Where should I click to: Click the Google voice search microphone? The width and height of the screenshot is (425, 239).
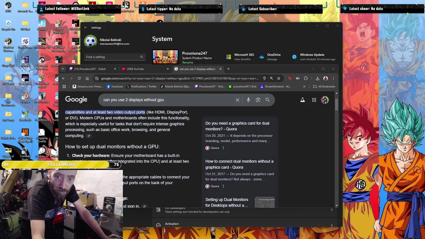248,100
